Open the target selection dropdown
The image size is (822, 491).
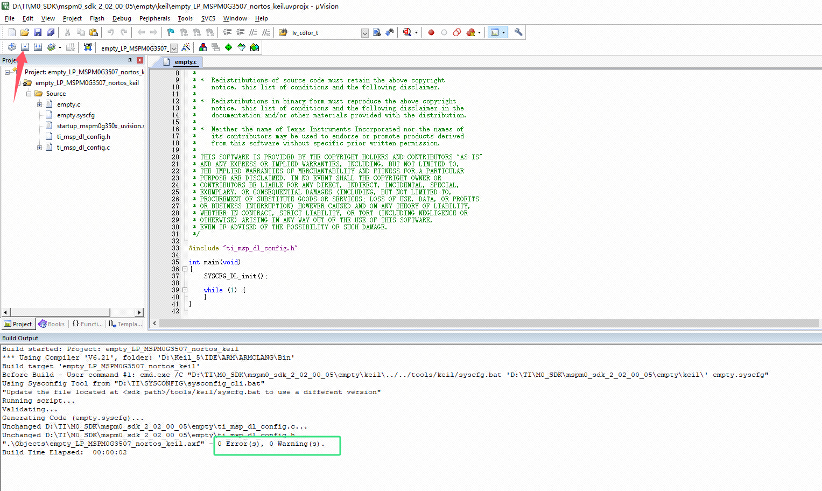pos(174,48)
